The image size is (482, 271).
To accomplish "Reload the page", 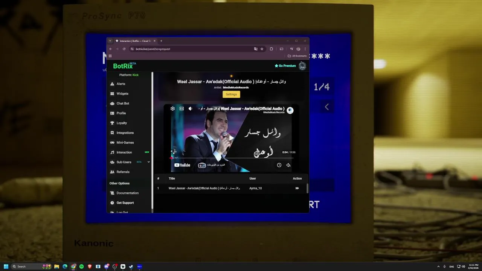I will [x=124, y=49].
